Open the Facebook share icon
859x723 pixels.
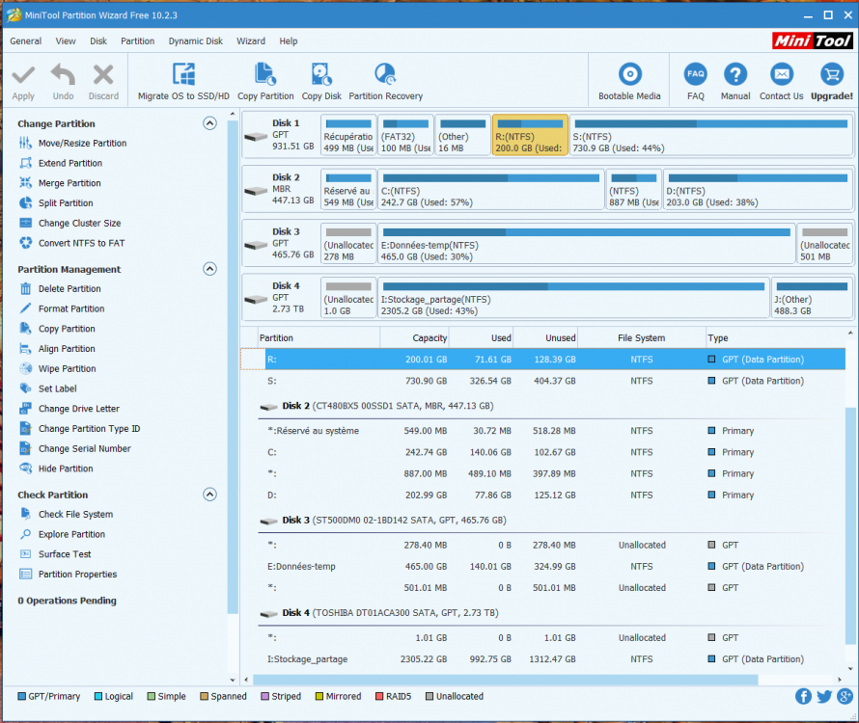tap(803, 696)
